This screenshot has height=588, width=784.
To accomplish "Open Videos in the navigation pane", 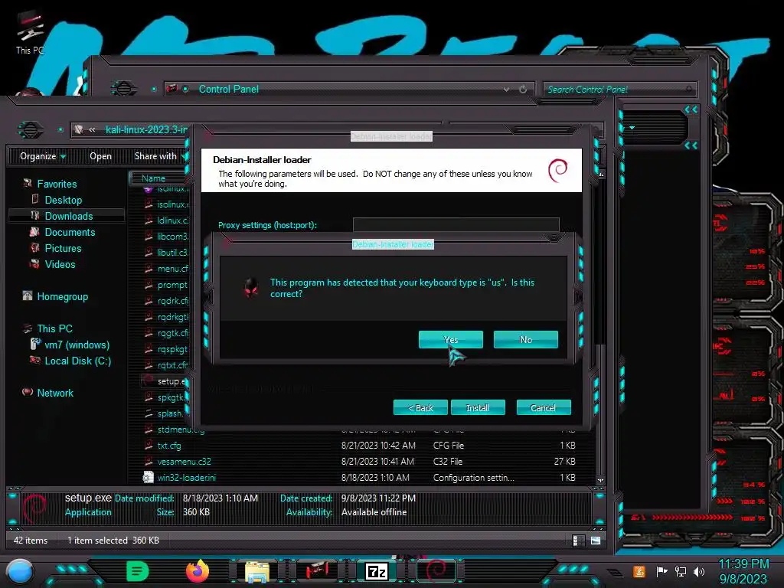I will coord(60,264).
